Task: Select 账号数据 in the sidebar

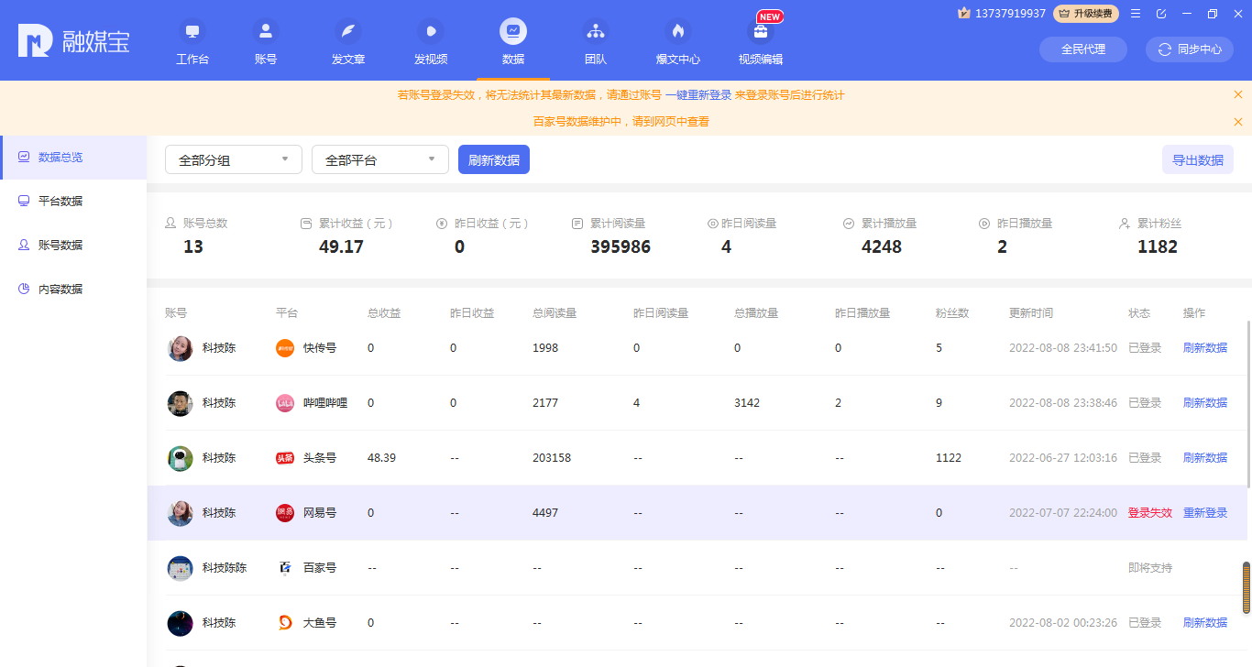Action: 73,246
